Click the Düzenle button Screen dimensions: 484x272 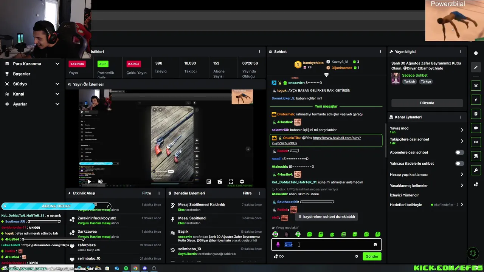(x=427, y=103)
